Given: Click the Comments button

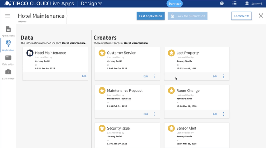Looking at the screenshot, I should pyautogui.click(x=242, y=16).
